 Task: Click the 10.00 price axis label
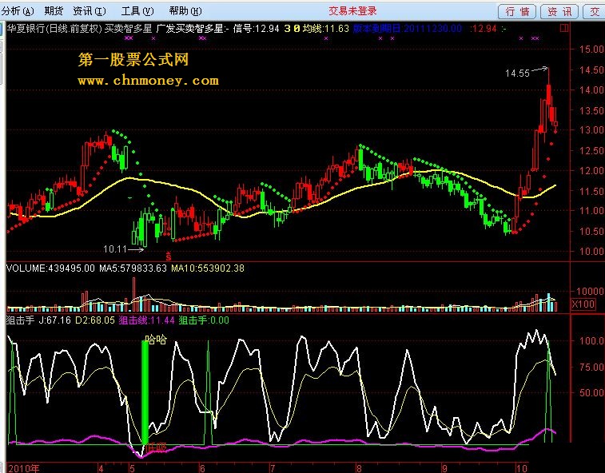pyautogui.click(x=591, y=252)
